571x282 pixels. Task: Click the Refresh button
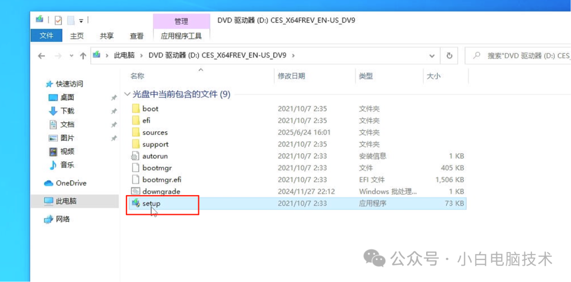pyautogui.click(x=449, y=56)
